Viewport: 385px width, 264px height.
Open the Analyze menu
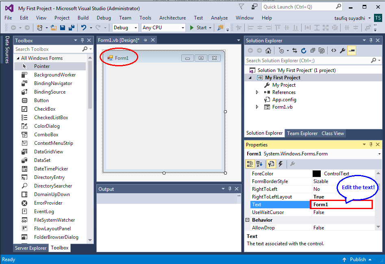pyautogui.click(x=219, y=18)
